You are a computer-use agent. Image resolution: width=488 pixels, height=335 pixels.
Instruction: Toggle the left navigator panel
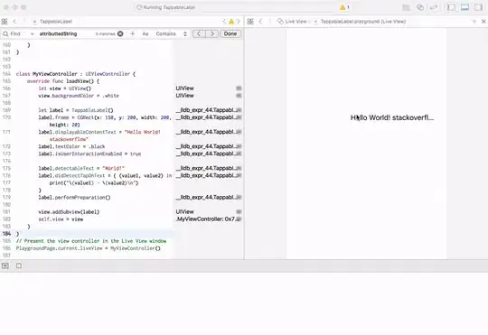pyautogui.click(x=451, y=7)
